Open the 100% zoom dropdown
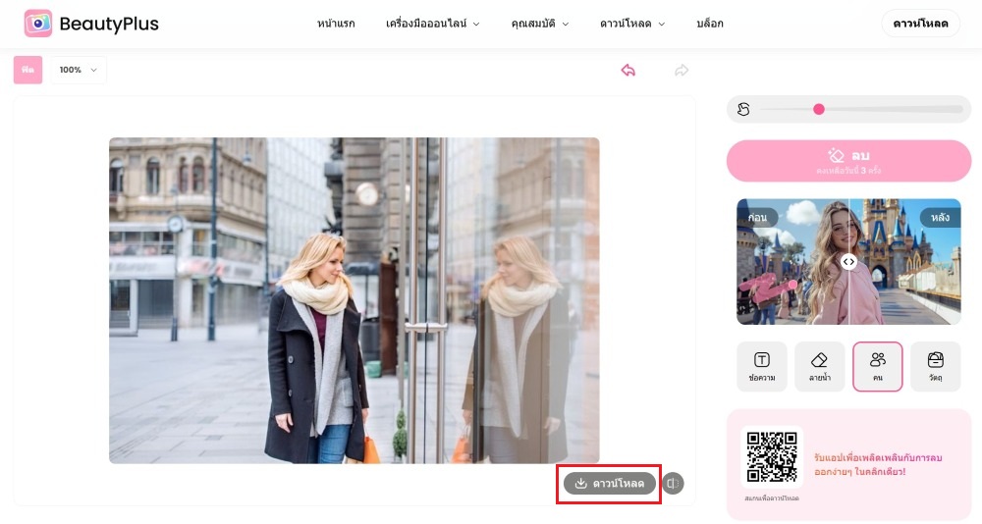 (79, 70)
